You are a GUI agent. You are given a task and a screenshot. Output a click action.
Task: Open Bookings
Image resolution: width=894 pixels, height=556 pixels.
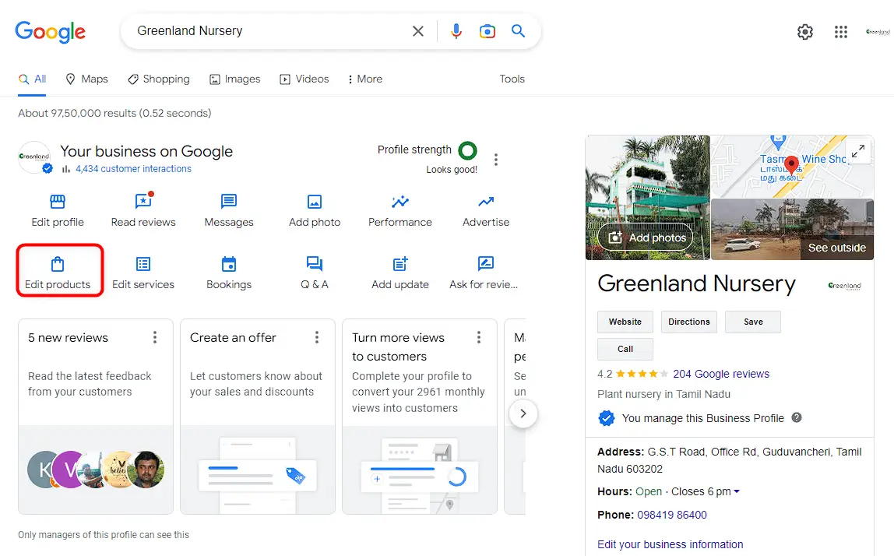point(229,273)
